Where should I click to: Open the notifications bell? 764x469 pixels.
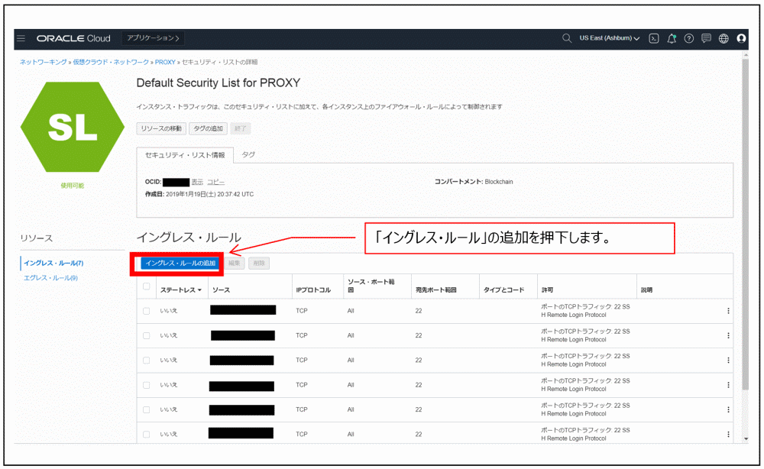click(672, 38)
